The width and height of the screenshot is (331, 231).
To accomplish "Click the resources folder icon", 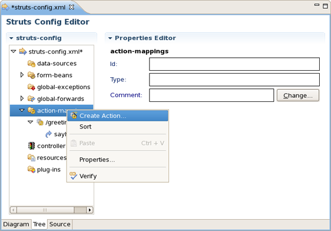I will pyautogui.click(x=31, y=158).
